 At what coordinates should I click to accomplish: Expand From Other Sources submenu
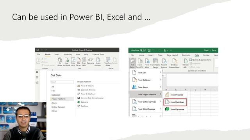(x=146, y=109)
